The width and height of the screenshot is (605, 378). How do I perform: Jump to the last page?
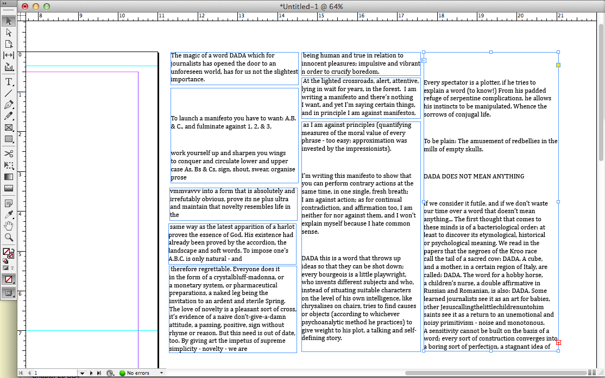point(98,373)
